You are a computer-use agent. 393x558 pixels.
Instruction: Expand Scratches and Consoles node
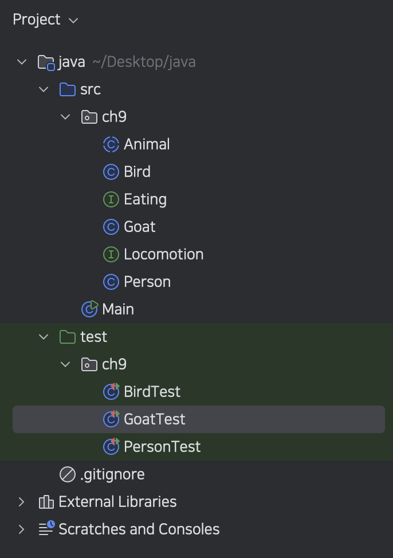pos(22,529)
